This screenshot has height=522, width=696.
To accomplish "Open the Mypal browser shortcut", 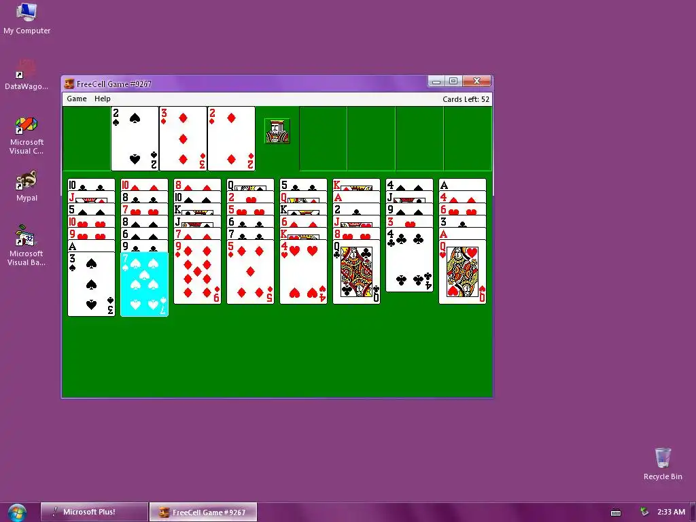I will pos(27,186).
